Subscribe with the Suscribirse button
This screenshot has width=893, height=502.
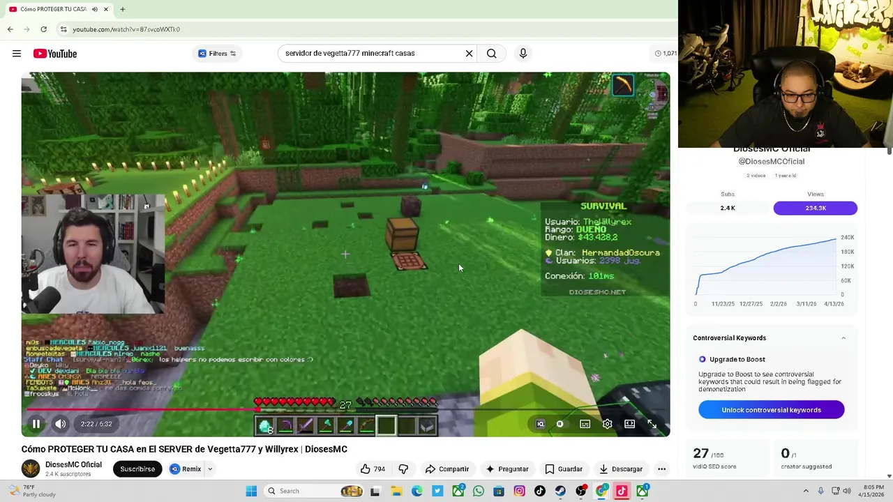pyautogui.click(x=137, y=469)
